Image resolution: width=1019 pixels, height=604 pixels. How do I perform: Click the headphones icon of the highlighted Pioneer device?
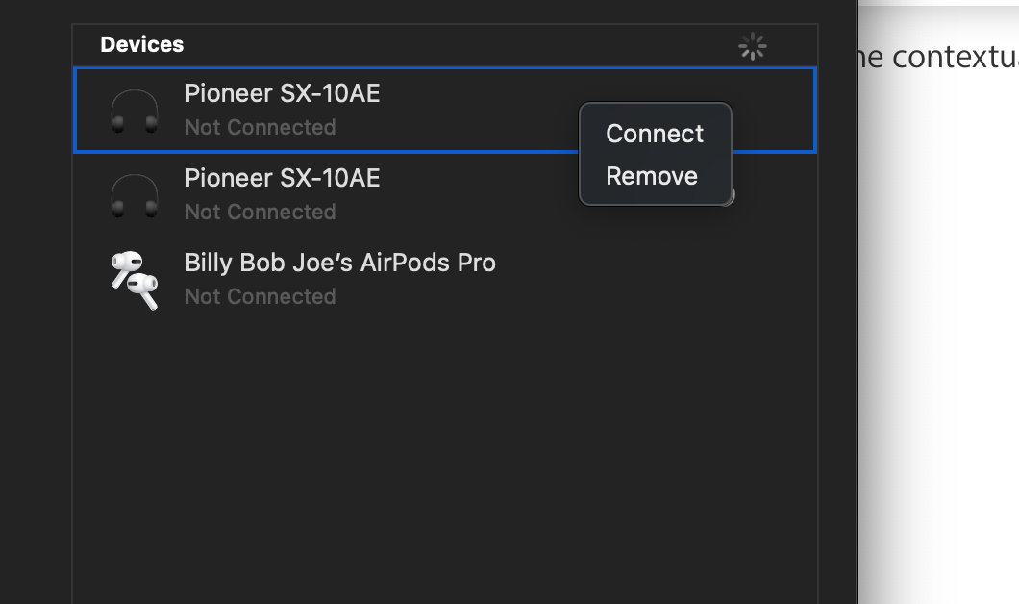(x=135, y=111)
